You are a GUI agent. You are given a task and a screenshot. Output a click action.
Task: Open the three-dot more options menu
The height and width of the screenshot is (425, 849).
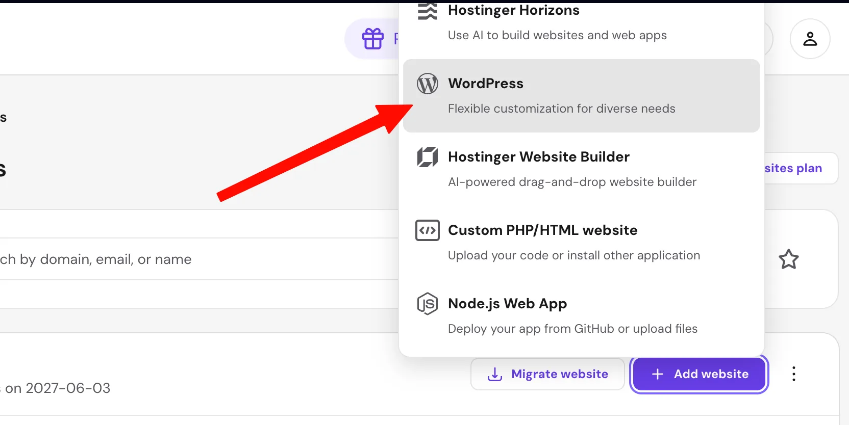tap(794, 374)
